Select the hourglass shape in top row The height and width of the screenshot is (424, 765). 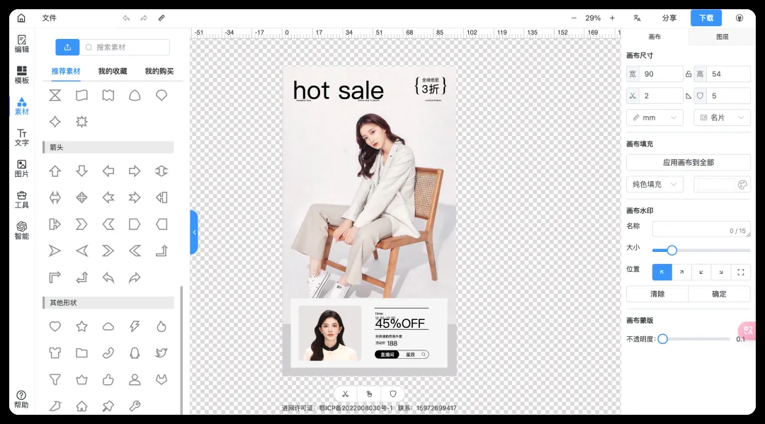click(x=55, y=96)
